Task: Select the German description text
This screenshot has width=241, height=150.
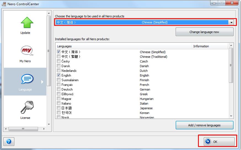Action: point(145,89)
